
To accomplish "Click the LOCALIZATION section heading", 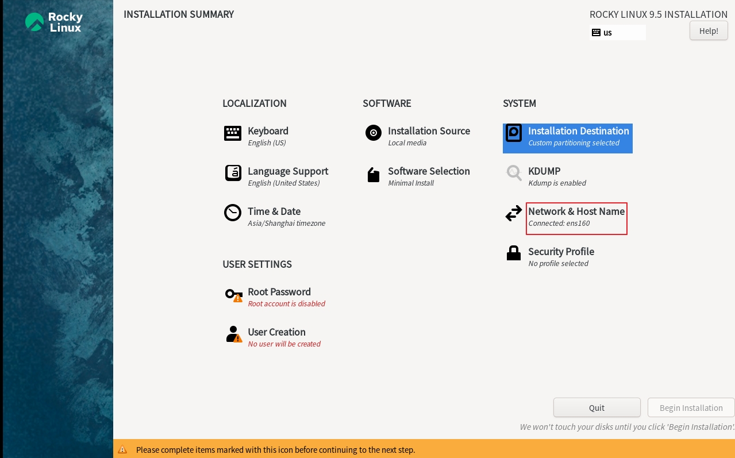I will 255,103.
